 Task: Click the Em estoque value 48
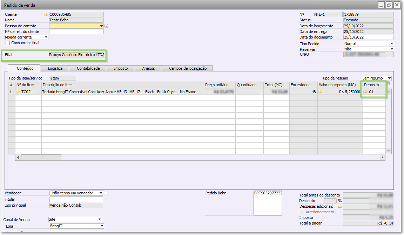tap(303, 92)
